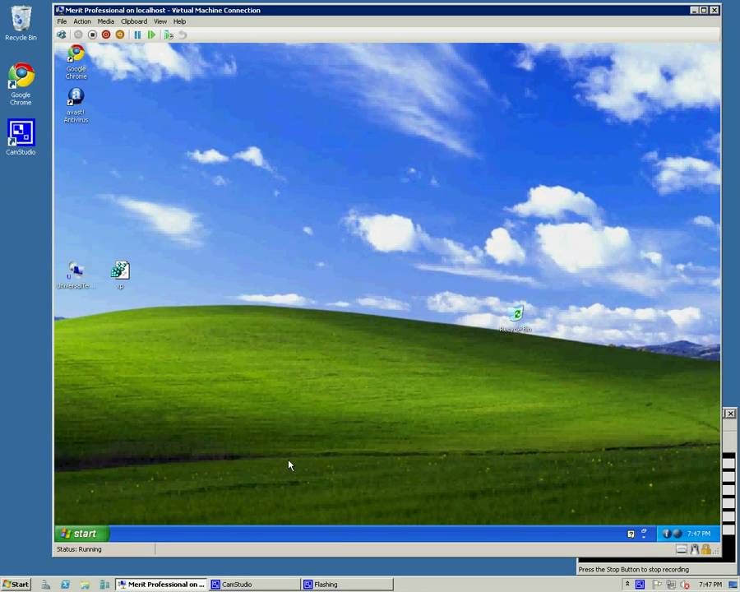This screenshot has height=592, width=740.
Task: Open the File menu
Action: [62, 21]
